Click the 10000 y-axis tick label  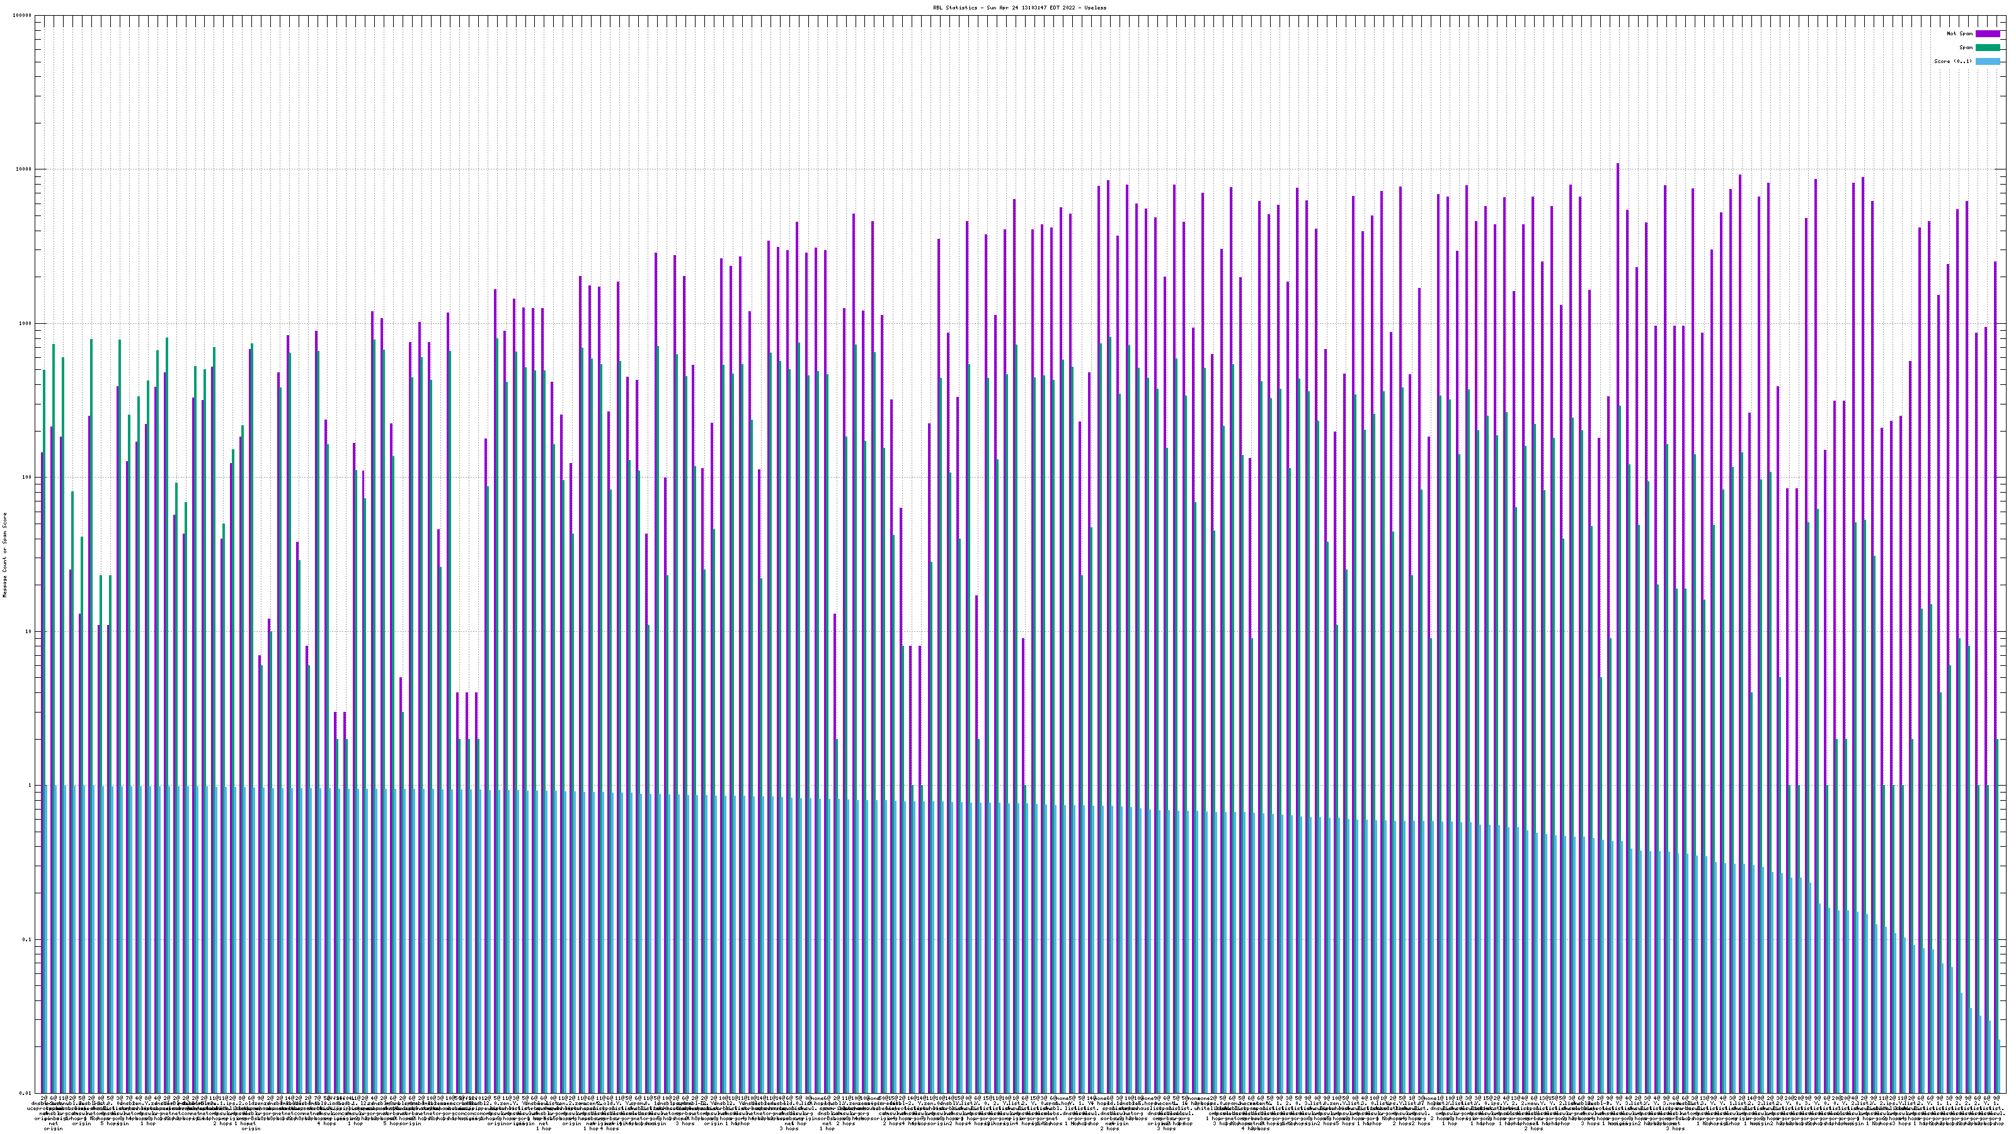click(25, 170)
